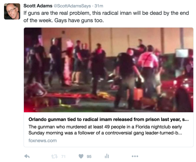Screen dimensions: 196x162
Task: Open the @ScottAdamsSays handle
Action: click(x=72, y=6)
